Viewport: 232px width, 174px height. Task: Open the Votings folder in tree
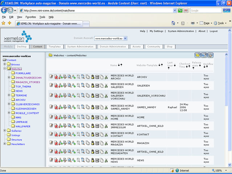click(16, 135)
